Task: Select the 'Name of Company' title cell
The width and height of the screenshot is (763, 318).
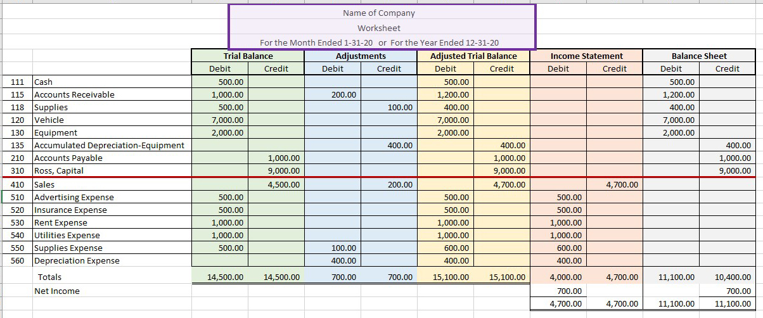Action: click(379, 13)
